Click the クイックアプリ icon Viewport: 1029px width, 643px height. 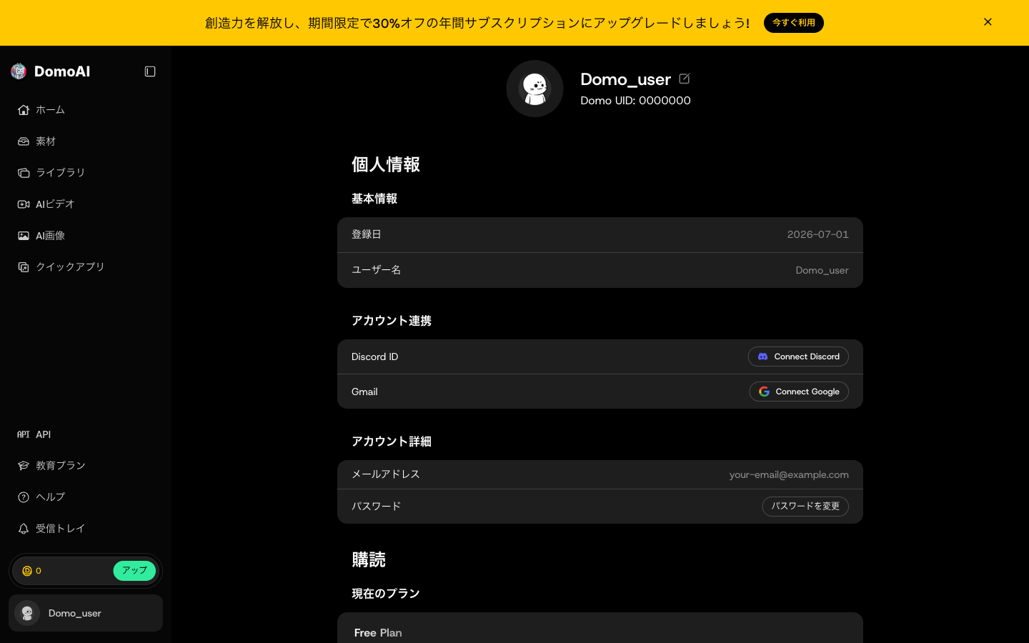pyautogui.click(x=24, y=267)
